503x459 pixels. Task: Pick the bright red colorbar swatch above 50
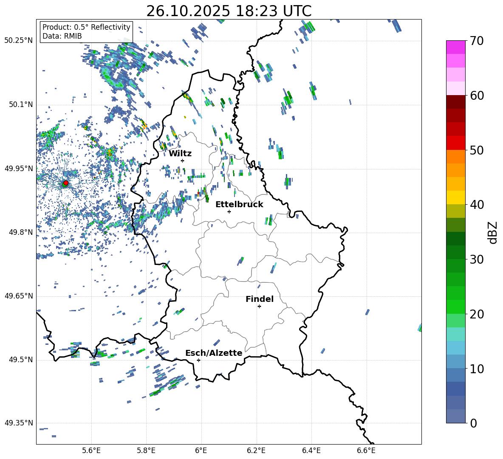pyautogui.click(x=456, y=143)
